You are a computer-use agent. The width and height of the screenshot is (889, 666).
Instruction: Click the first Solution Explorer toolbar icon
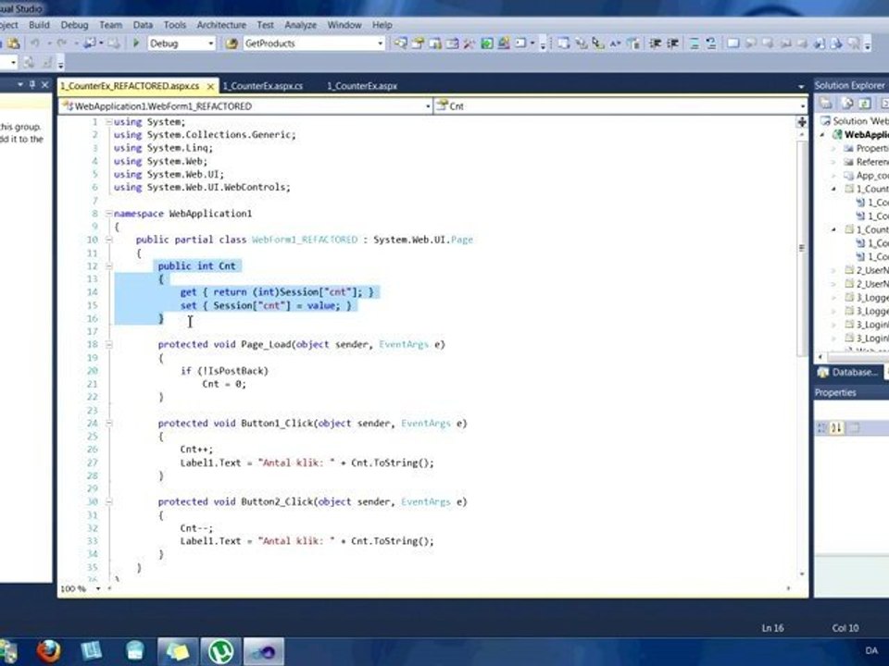point(825,103)
